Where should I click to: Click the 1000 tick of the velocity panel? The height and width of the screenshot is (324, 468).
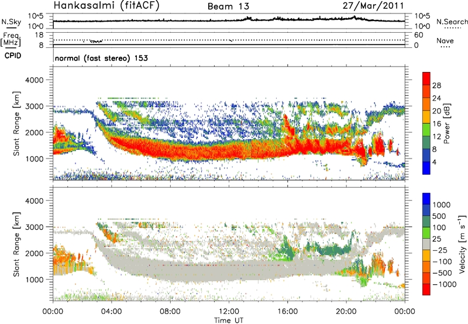click(x=35, y=280)
